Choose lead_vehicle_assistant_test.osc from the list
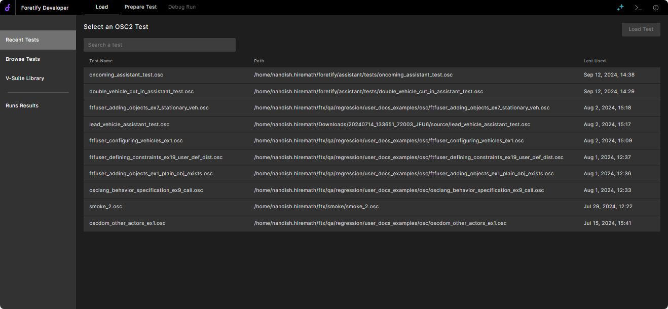The image size is (668, 309). 129,125
